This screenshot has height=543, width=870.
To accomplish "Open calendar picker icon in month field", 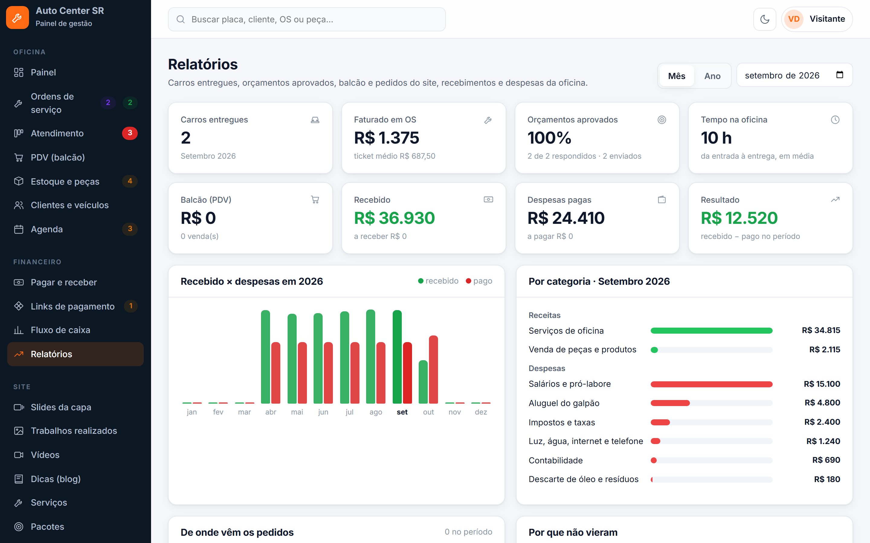I will (x=839, y=75).
